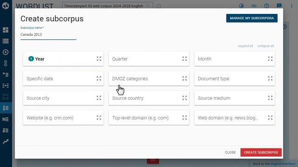Open the word sketch difference icon

(6, 63)
